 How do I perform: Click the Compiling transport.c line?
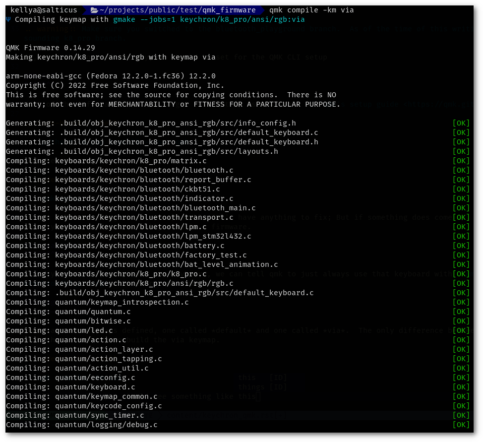(x=120, y=218)
